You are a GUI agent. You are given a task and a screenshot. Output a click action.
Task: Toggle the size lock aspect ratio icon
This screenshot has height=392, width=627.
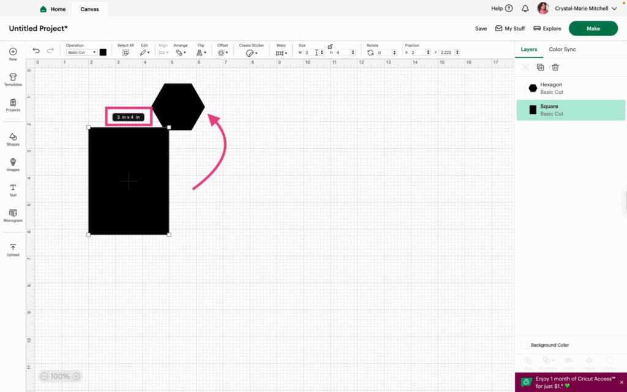click(x=330, y=47)
